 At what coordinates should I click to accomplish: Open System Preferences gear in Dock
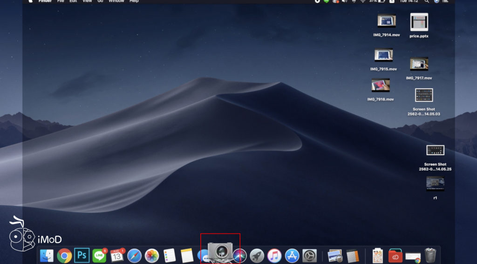[x=309, y=256]
